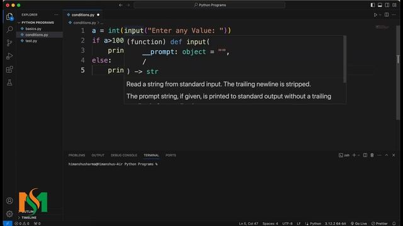Open terminal panel more actions ellipsis

379,155
